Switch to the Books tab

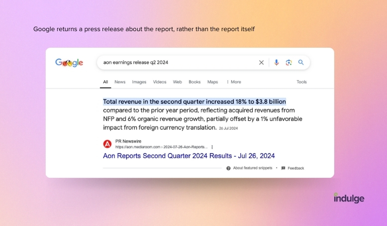point(195,82)
